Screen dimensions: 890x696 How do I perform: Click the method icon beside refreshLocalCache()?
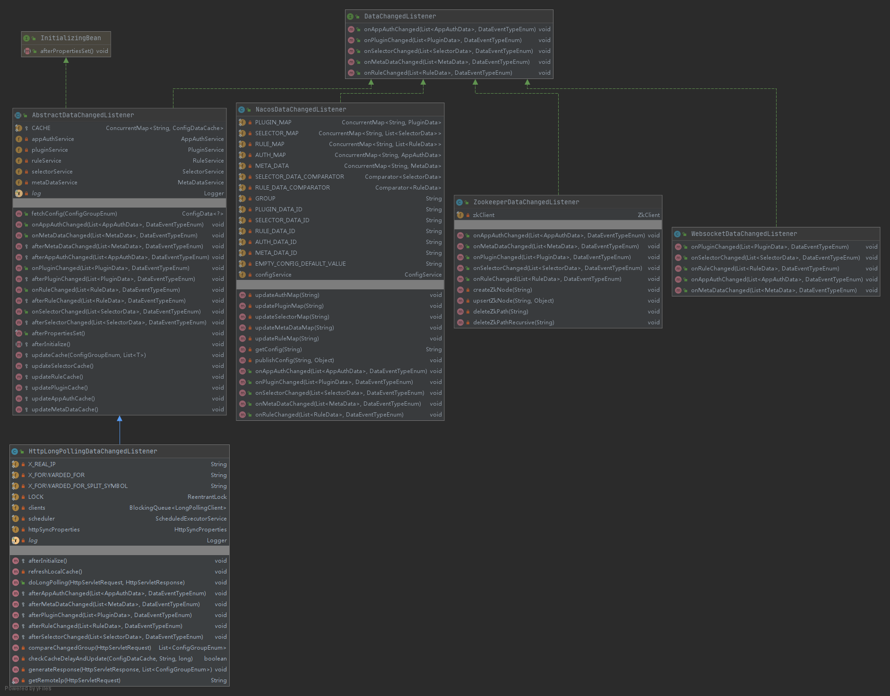tap(16, 572)
